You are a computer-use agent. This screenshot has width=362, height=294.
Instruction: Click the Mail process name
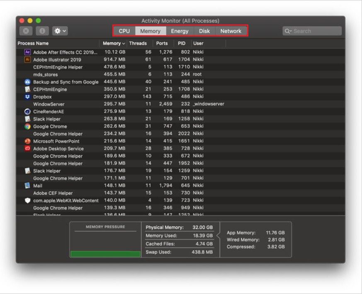(x=38, y=186)
